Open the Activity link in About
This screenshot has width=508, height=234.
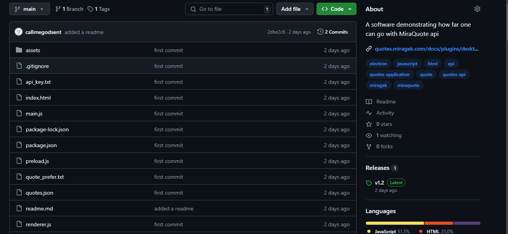coord(380,113)
